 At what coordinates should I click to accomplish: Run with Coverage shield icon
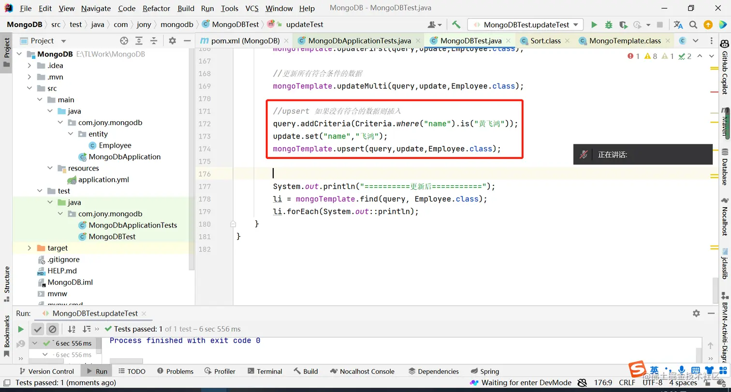tap(623, 25)
